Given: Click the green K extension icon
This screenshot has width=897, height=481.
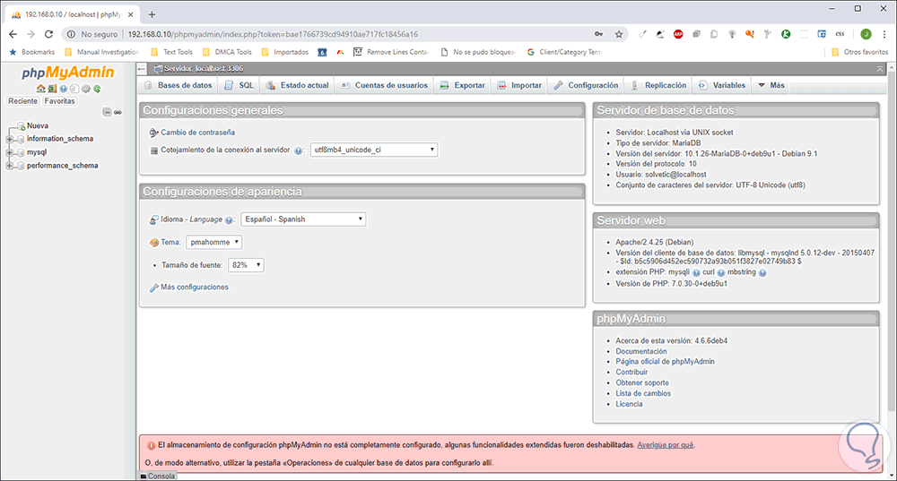Looking at the screenshot, I should pyautogui.click(x=786, y=34).
